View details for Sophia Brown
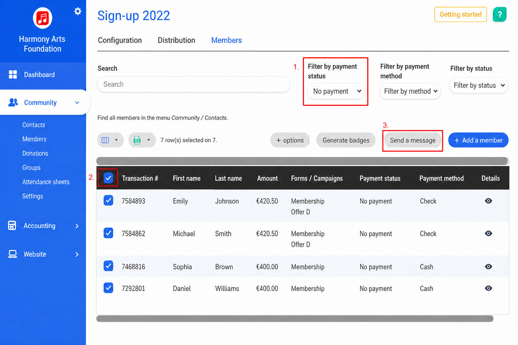Screen dimensions: 518x345 tap(488, 266)
